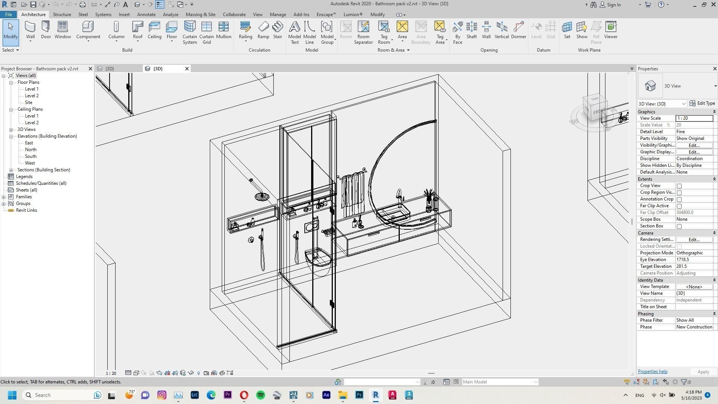Viewport: 718px width, 404px height.
Task: Enable Crop View in Properties
Action: 679,186
